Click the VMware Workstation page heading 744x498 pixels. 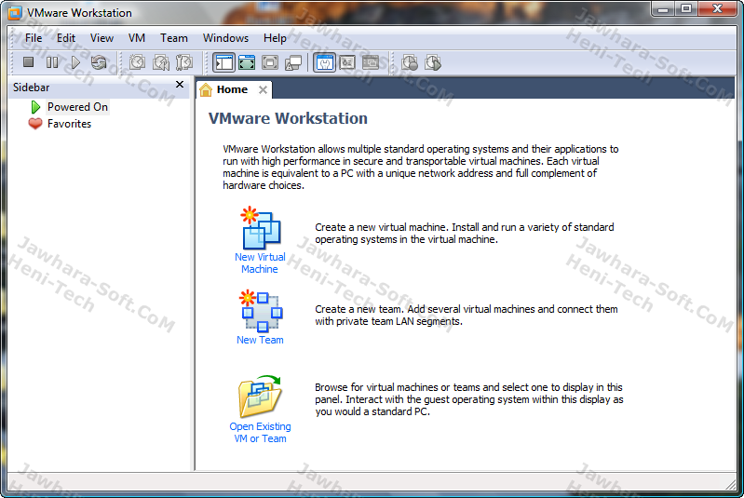click(288, 118)
